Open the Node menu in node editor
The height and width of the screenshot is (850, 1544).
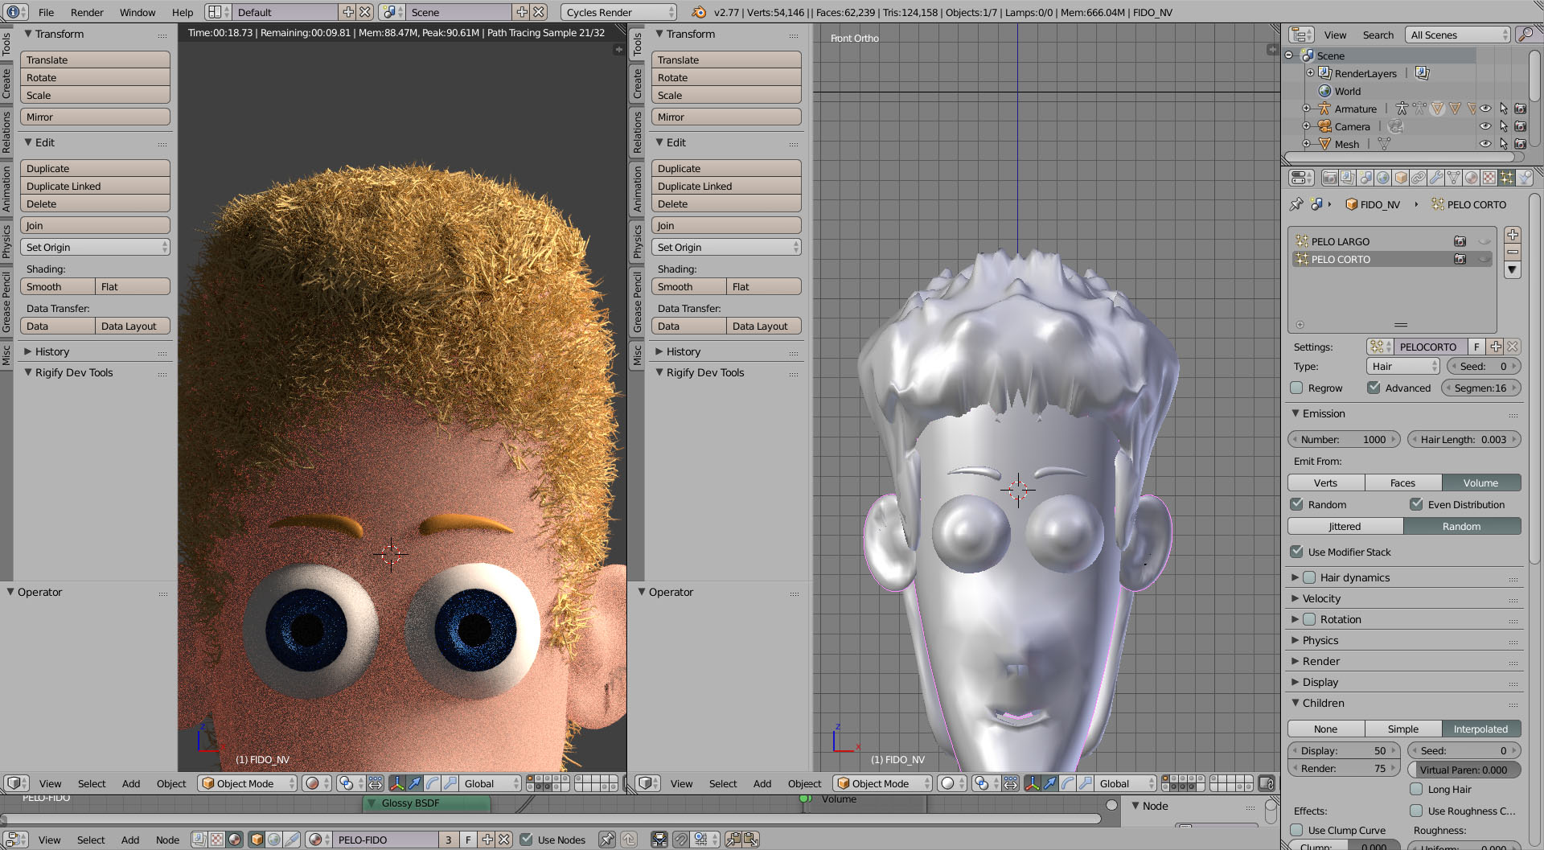point(167,840)
